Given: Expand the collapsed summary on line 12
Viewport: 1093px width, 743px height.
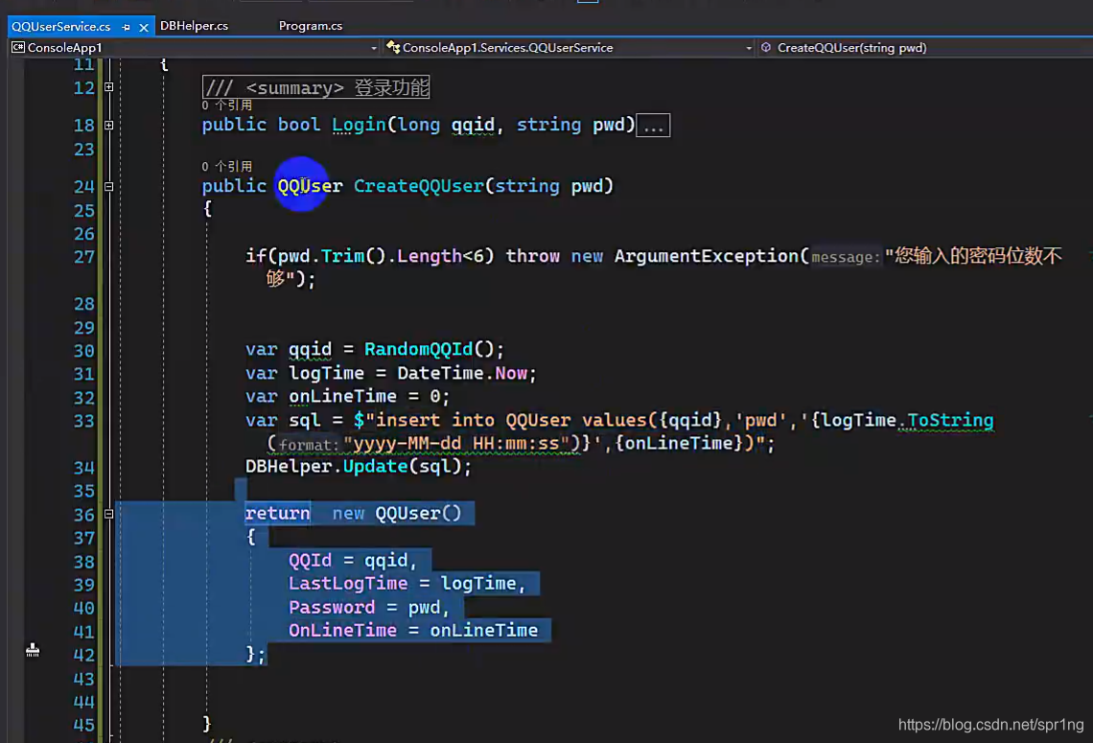Looking at the screenshot, I should click(108, 87).
